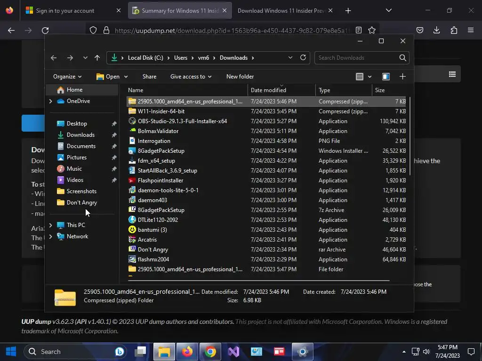Open the Firefox list all tabs dropdown
The image size is (482, 361).
click(x=388, y=10)
